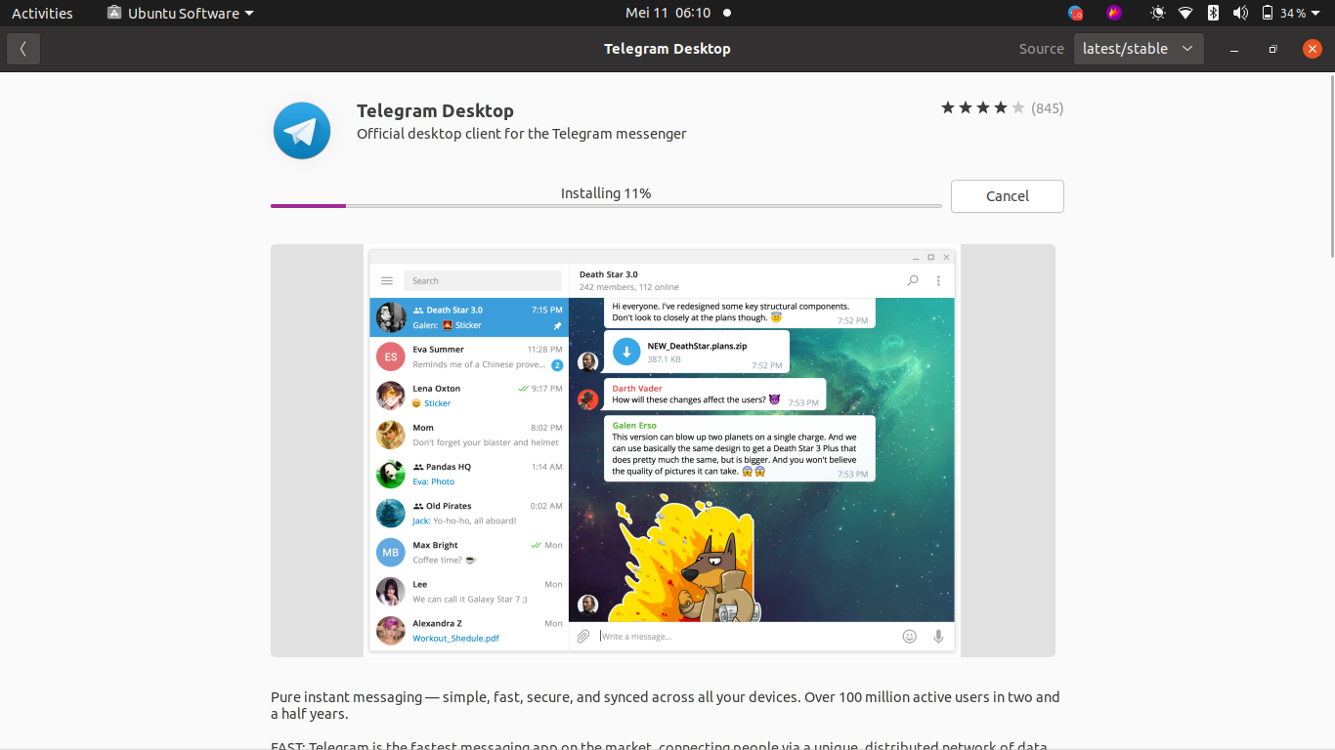This screenshot has width=1335, height=750.
Task: Open the Ubuntu Software app menu
Action: pos(180,13)
